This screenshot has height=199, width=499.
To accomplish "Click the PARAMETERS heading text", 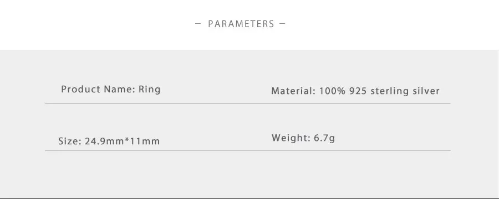I will (x=241, y=24).
